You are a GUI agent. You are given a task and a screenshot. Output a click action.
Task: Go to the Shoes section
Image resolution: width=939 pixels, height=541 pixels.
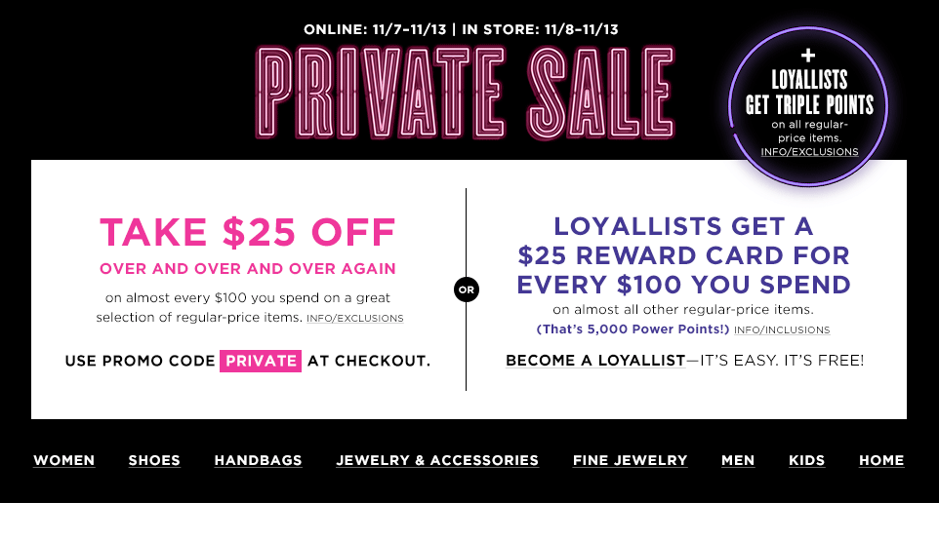pos(154,460)
